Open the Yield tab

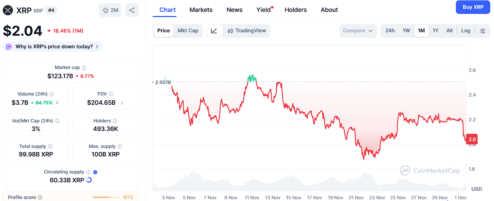point(263,10)
